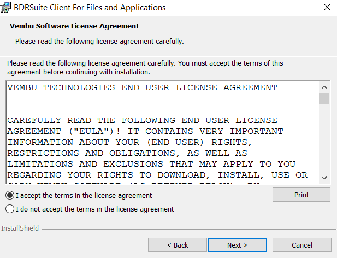
Task: Close the BDRSuite setup window
Action: pyautogui.click(x=327, y=7)
